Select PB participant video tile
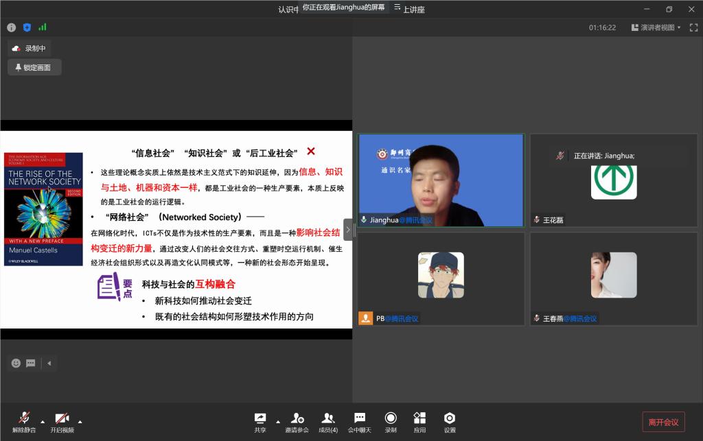This screenshot has height=441, width=703. coord(441,278)
